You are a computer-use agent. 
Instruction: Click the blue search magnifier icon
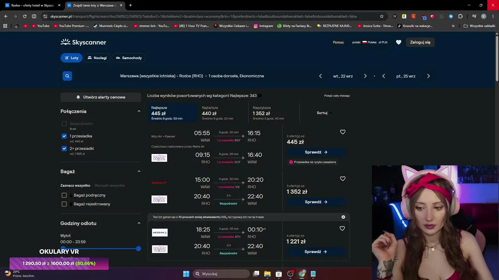(x=67, y=76)
